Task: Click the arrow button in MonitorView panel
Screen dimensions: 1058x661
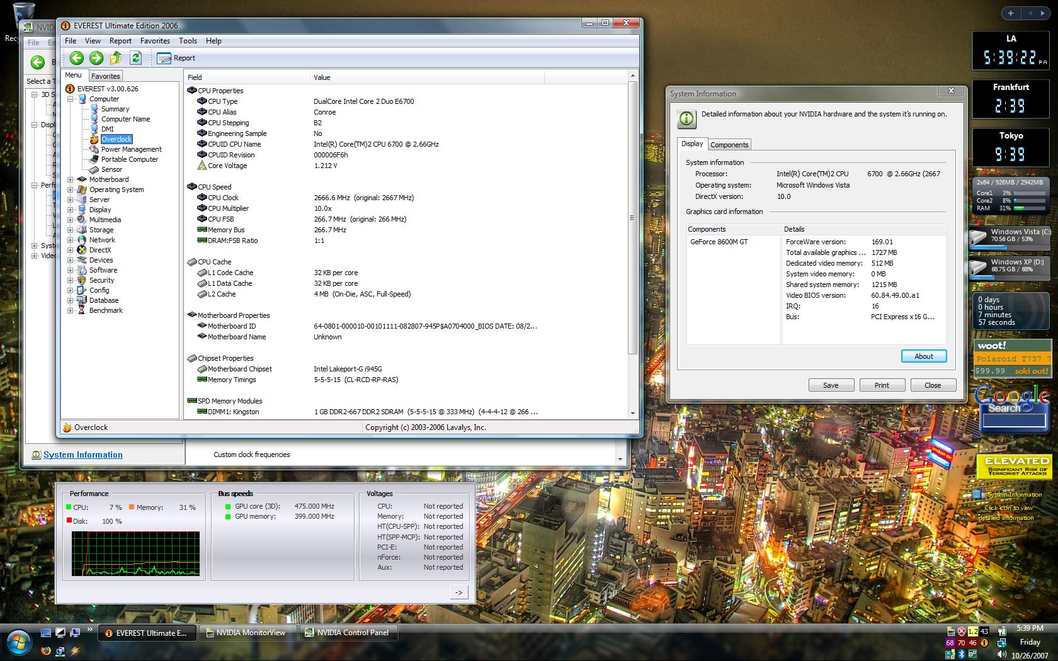Action: click(459, 592)
